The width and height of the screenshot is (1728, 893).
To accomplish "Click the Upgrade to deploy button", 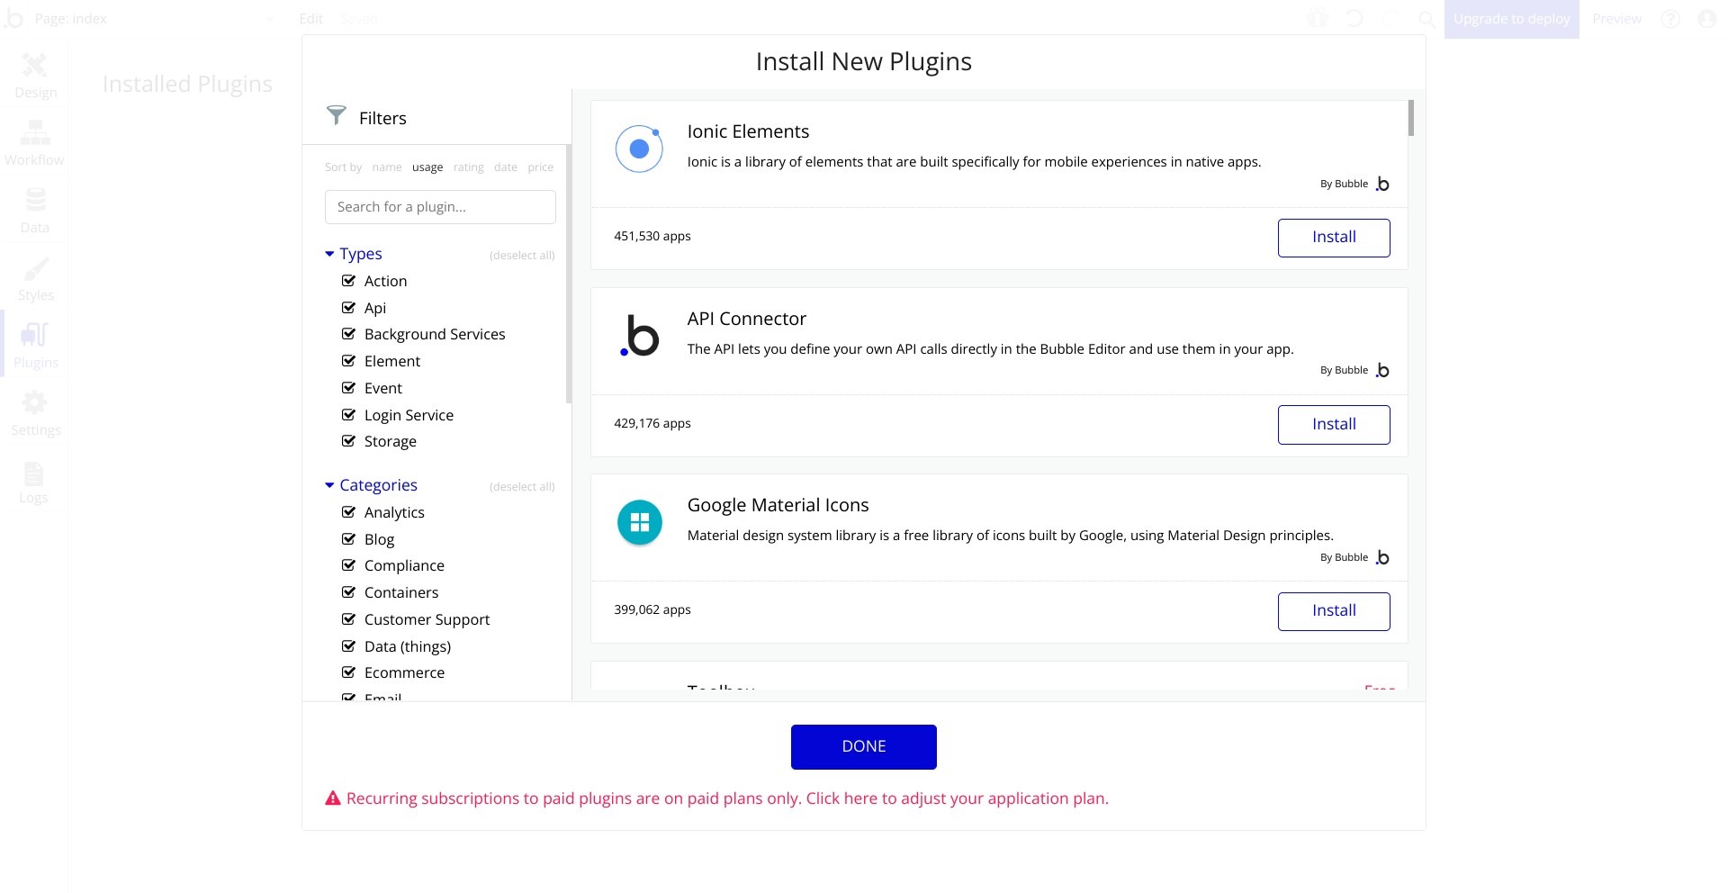I will (1512, 19).
